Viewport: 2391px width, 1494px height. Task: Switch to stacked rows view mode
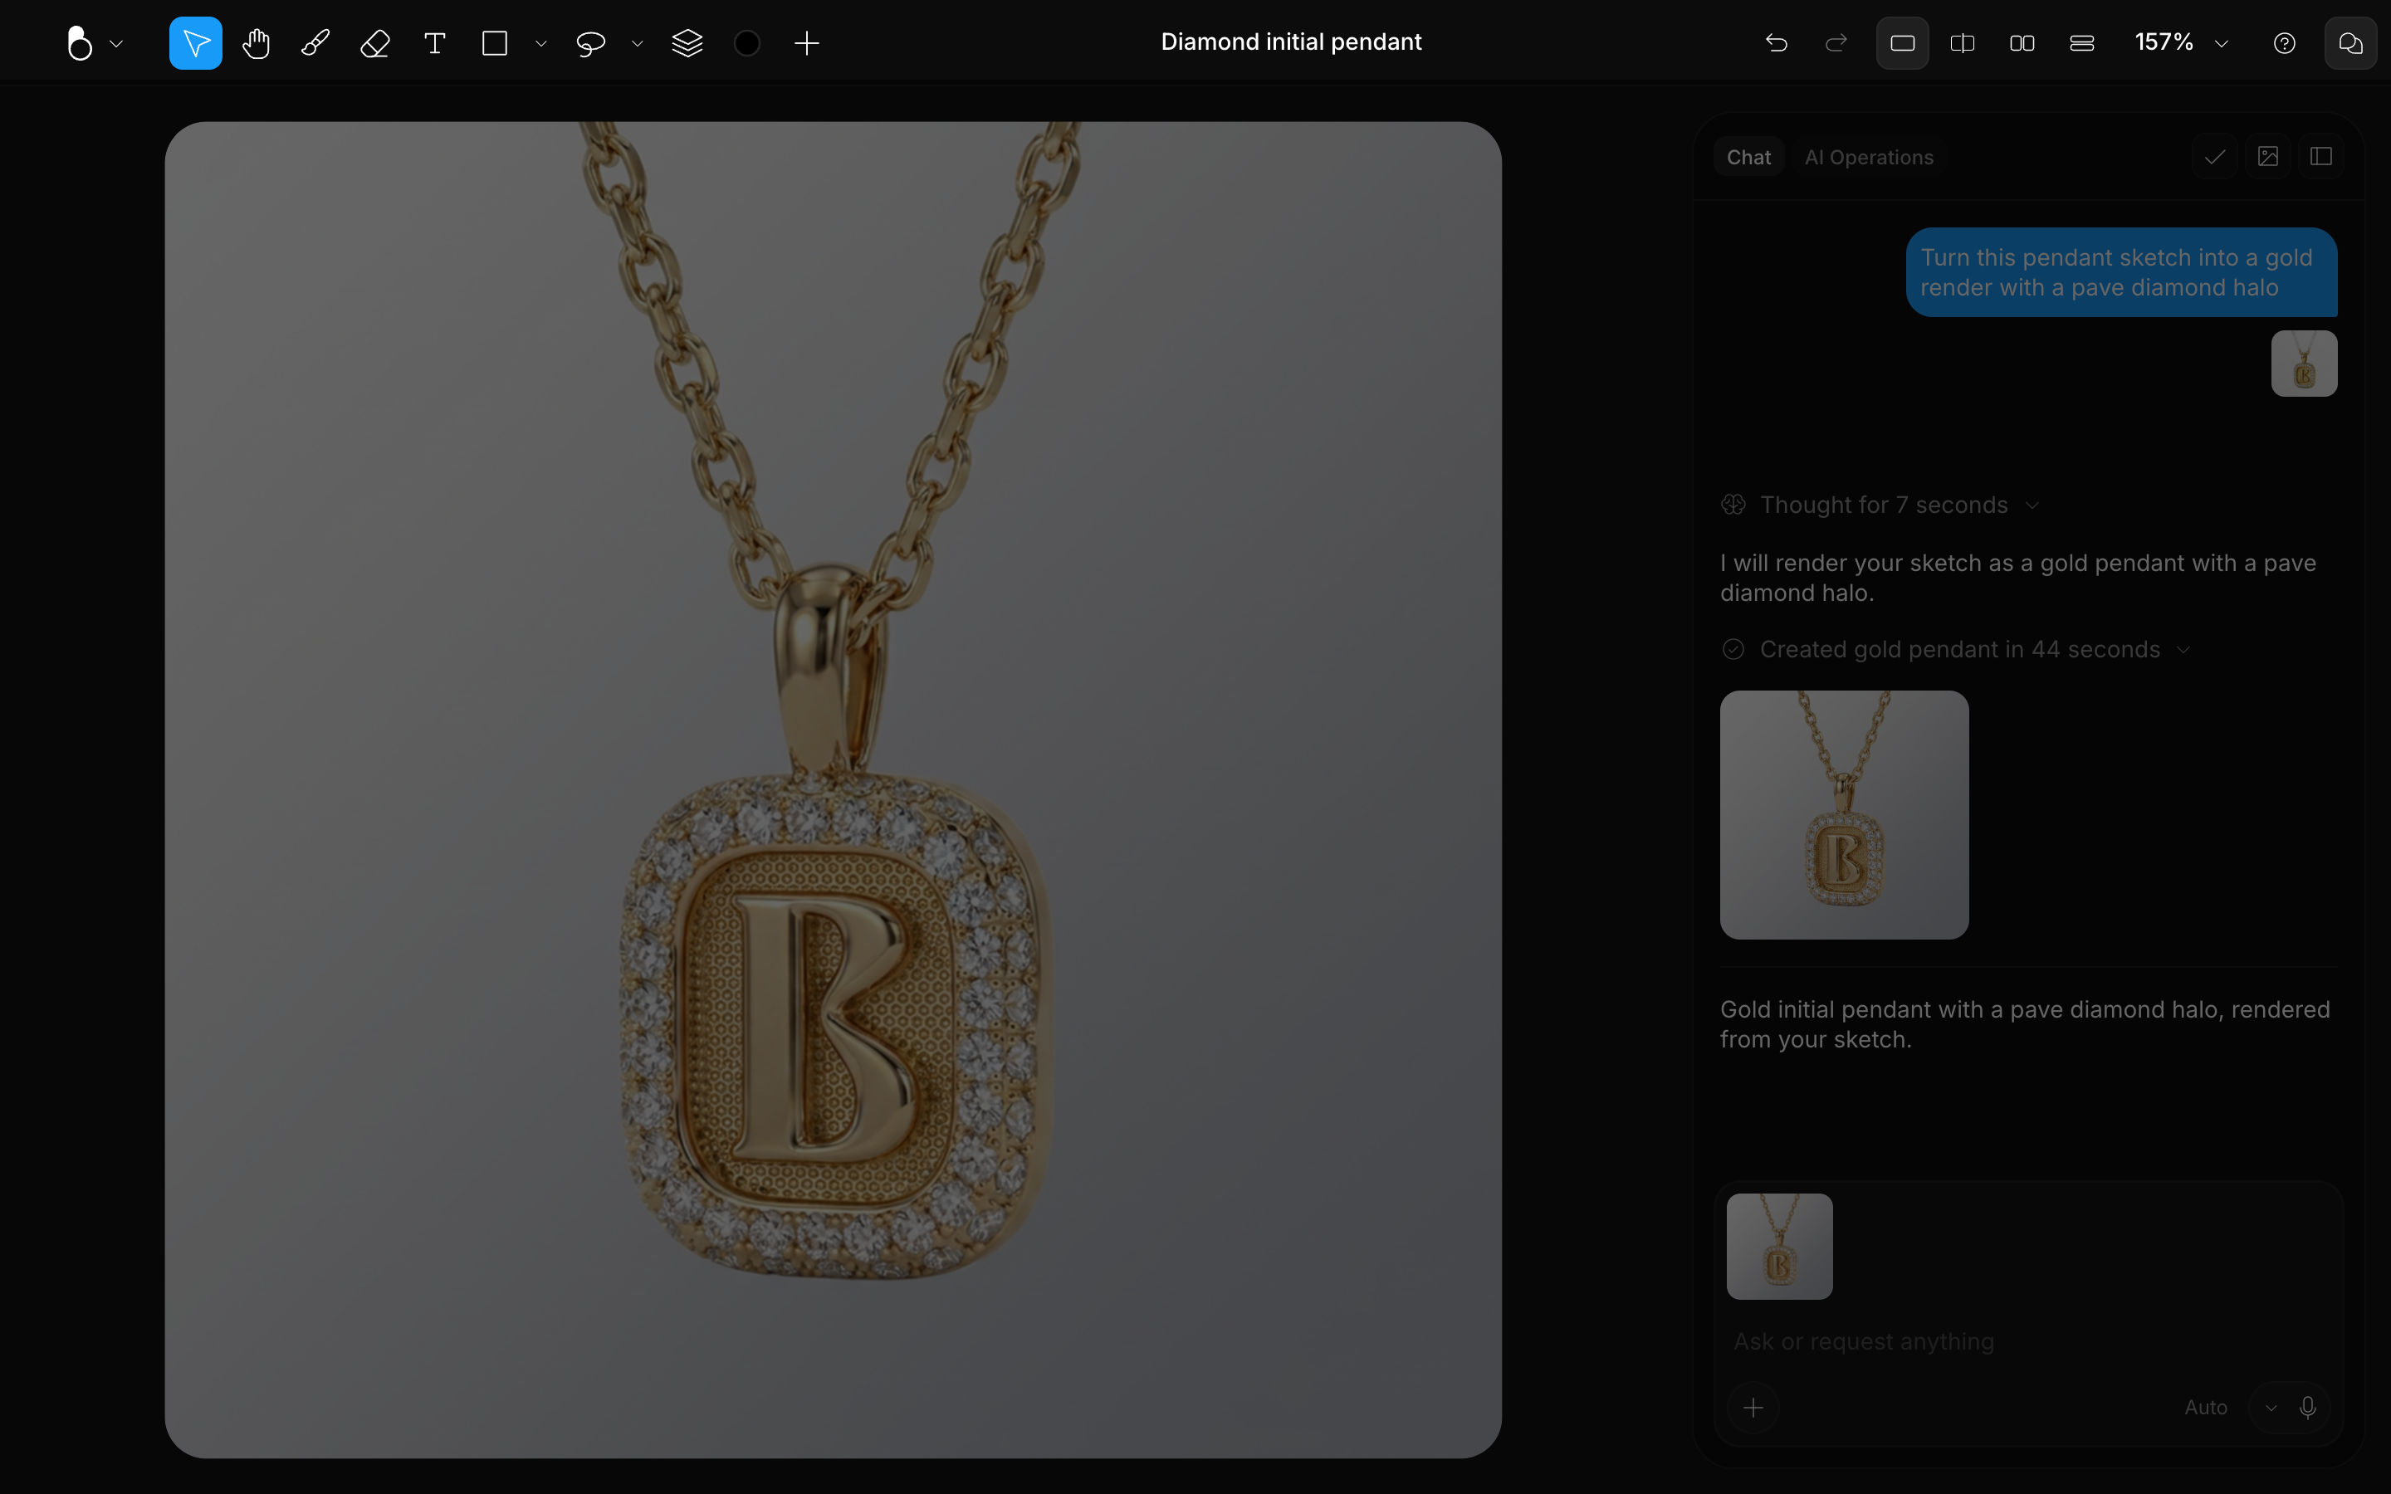(2082, 42)
